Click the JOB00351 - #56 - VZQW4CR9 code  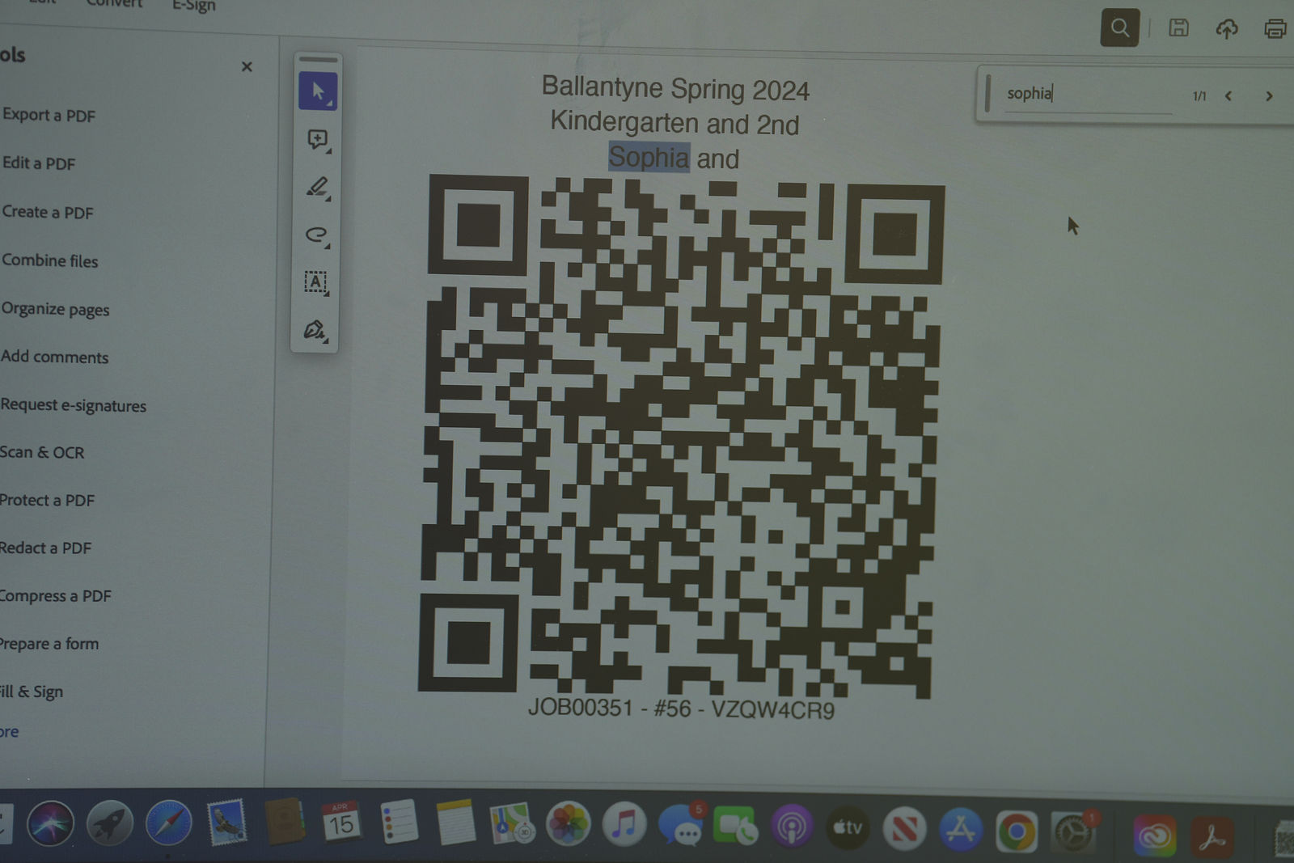point(681,709)
